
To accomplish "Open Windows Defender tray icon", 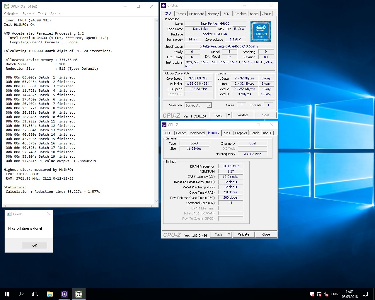I will pyautogui.click(x=312, y=294).
